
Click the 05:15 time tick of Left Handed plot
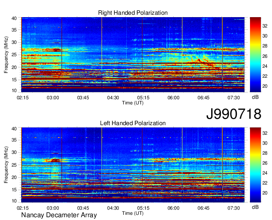point(143,208)
